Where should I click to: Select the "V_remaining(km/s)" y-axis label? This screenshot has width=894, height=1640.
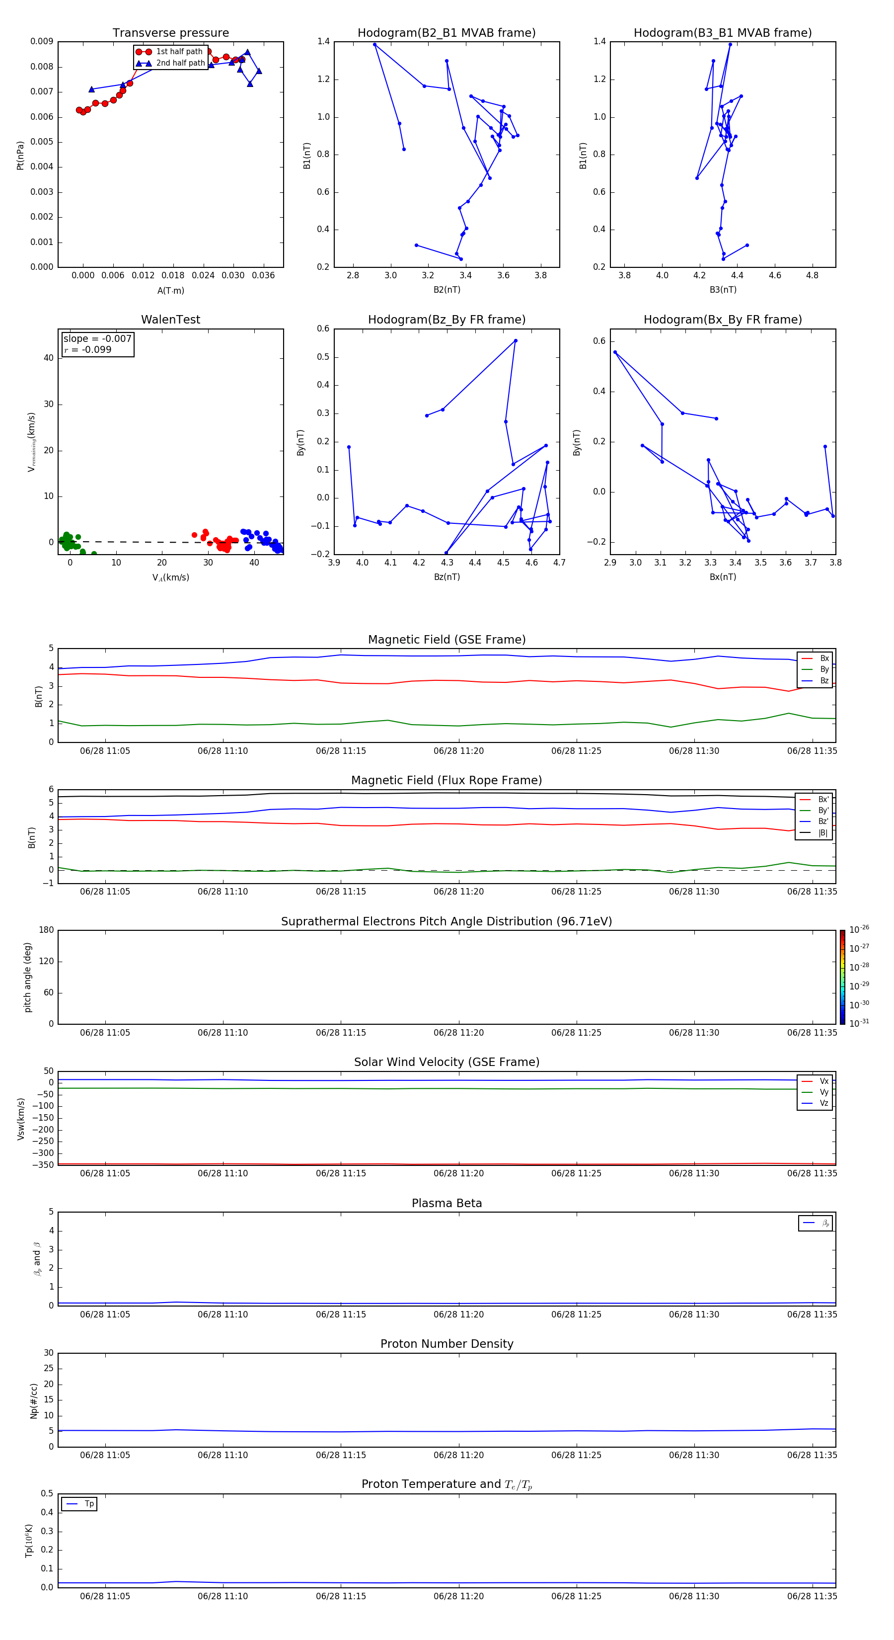(31, 442)
